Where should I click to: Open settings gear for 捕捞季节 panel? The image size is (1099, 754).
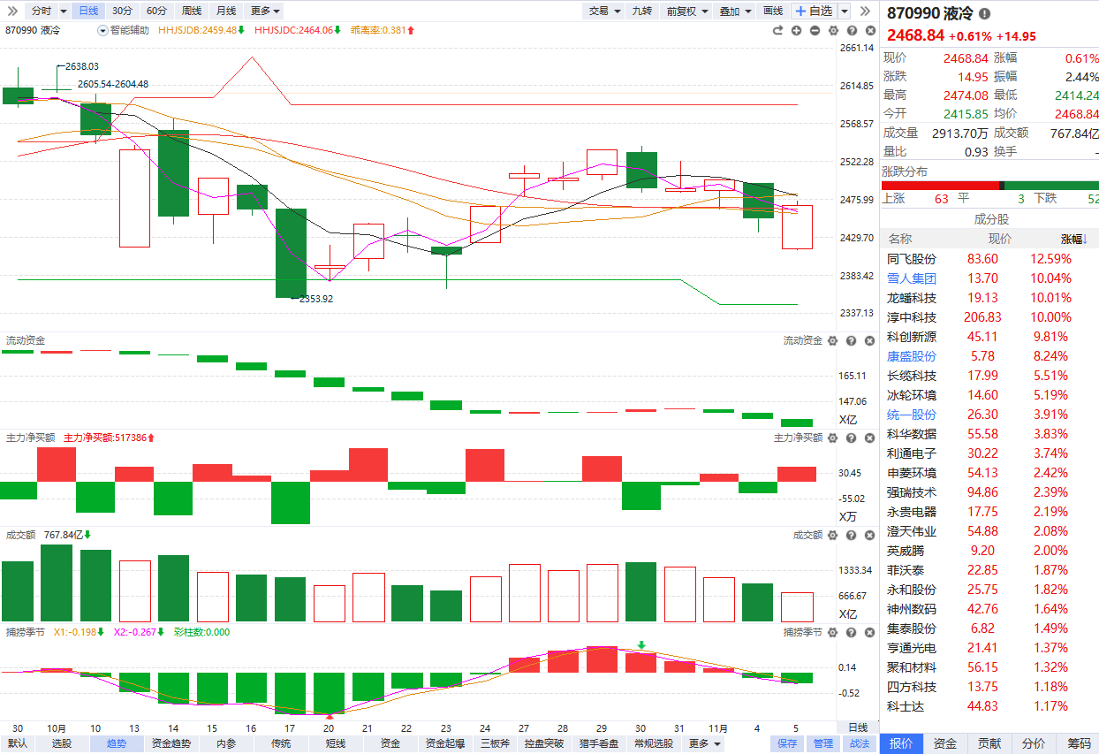click(x=832, y=632)
